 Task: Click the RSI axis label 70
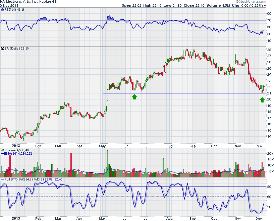pos(269,20)
